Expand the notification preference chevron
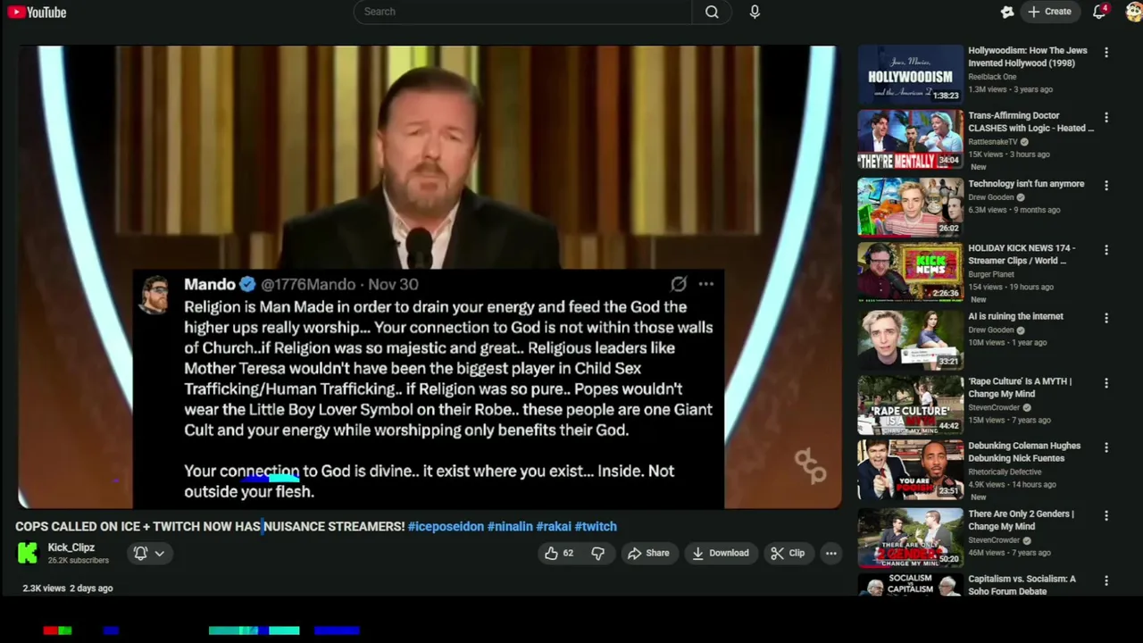The image size is (1143, 643). pos(159,553)
